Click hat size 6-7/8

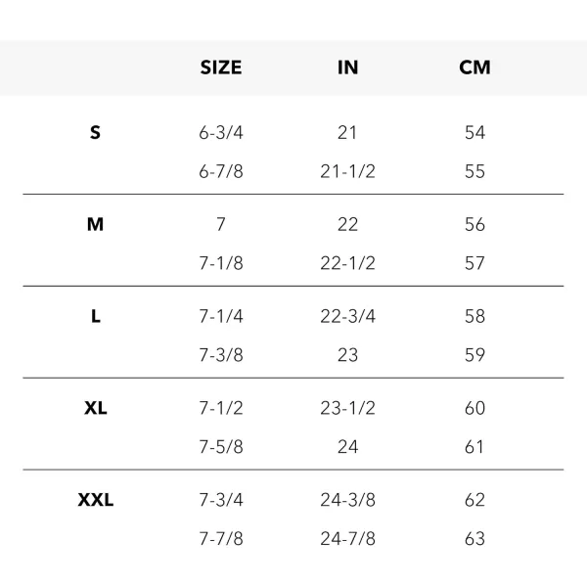click(220, 171)
